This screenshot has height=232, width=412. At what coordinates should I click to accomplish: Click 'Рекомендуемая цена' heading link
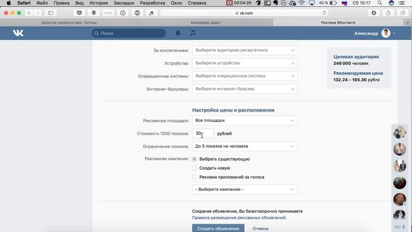[x=358, y=73]
